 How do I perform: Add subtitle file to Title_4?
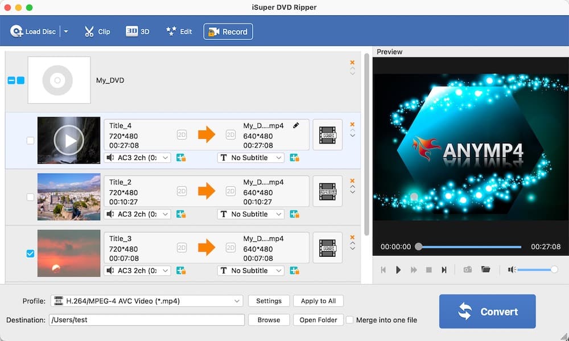coord(295,158)
